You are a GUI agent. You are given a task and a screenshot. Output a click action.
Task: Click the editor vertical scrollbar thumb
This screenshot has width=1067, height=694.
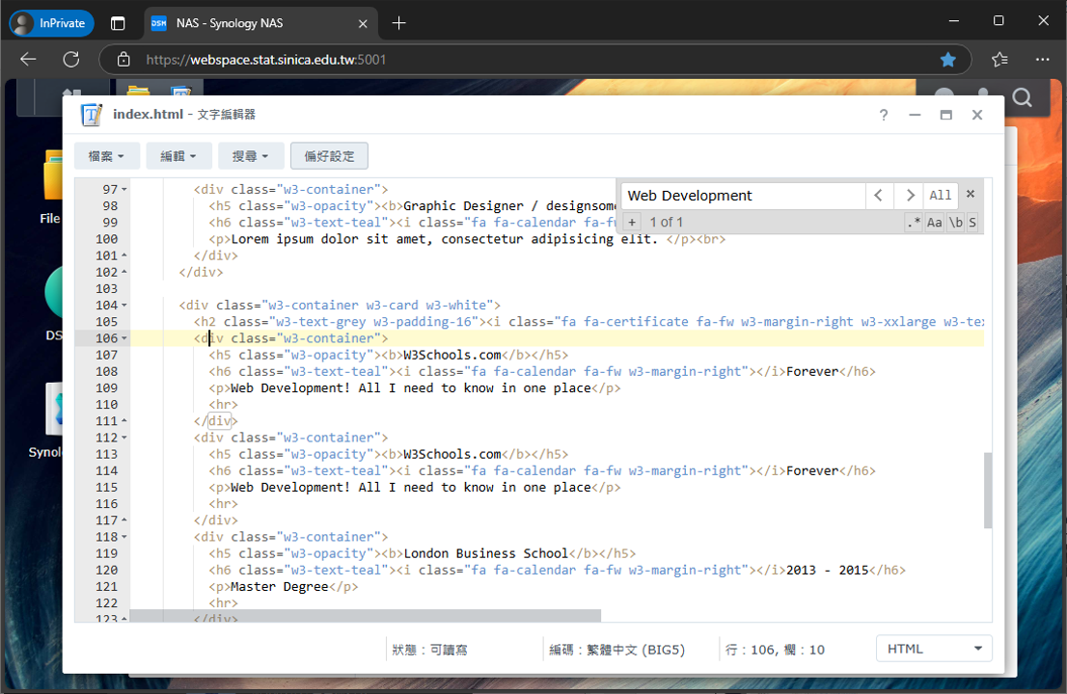(x=987, y=490)
